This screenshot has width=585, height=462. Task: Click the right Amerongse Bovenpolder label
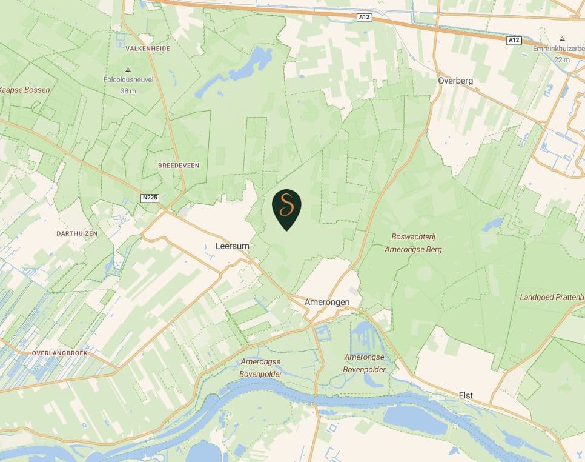pos(365,363)
